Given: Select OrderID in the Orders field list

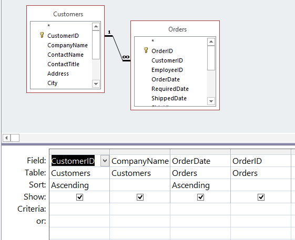Looking at the screenshot, I should click(162, 51).
